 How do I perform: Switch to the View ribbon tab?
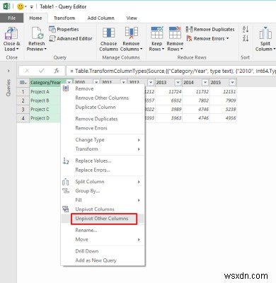point(132,18)
